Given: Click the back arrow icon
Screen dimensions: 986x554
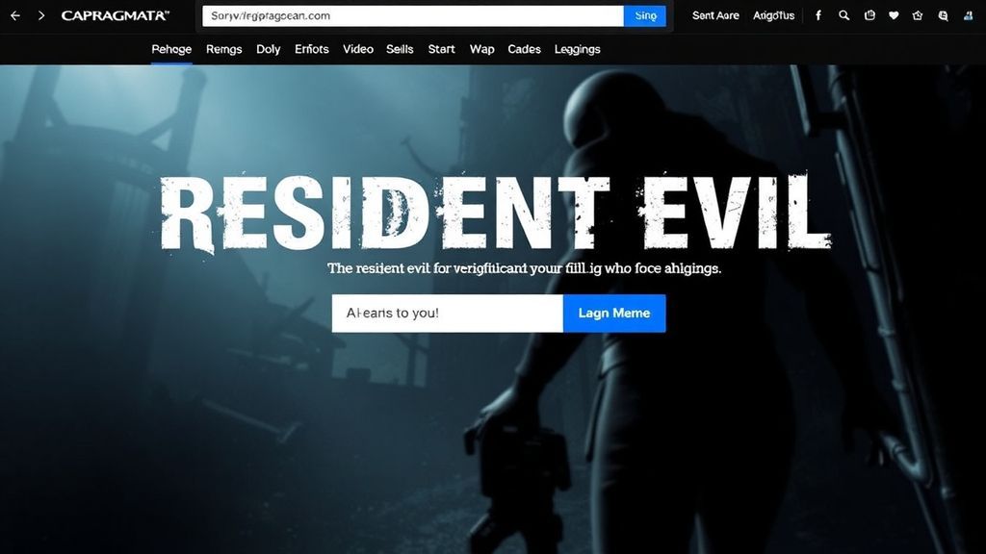Looking at the screenshot, I should pyautogui.click(x=15, y=16).
